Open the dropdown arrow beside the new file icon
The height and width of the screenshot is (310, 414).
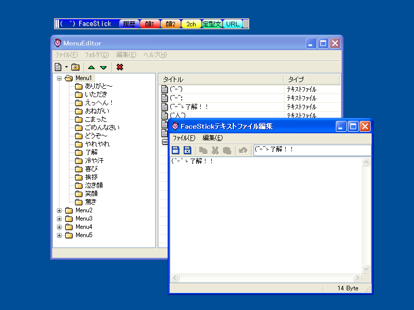point(66,67)
